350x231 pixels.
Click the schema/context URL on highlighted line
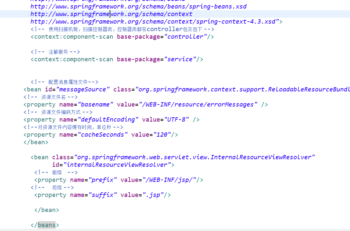[x=111, y=14]
